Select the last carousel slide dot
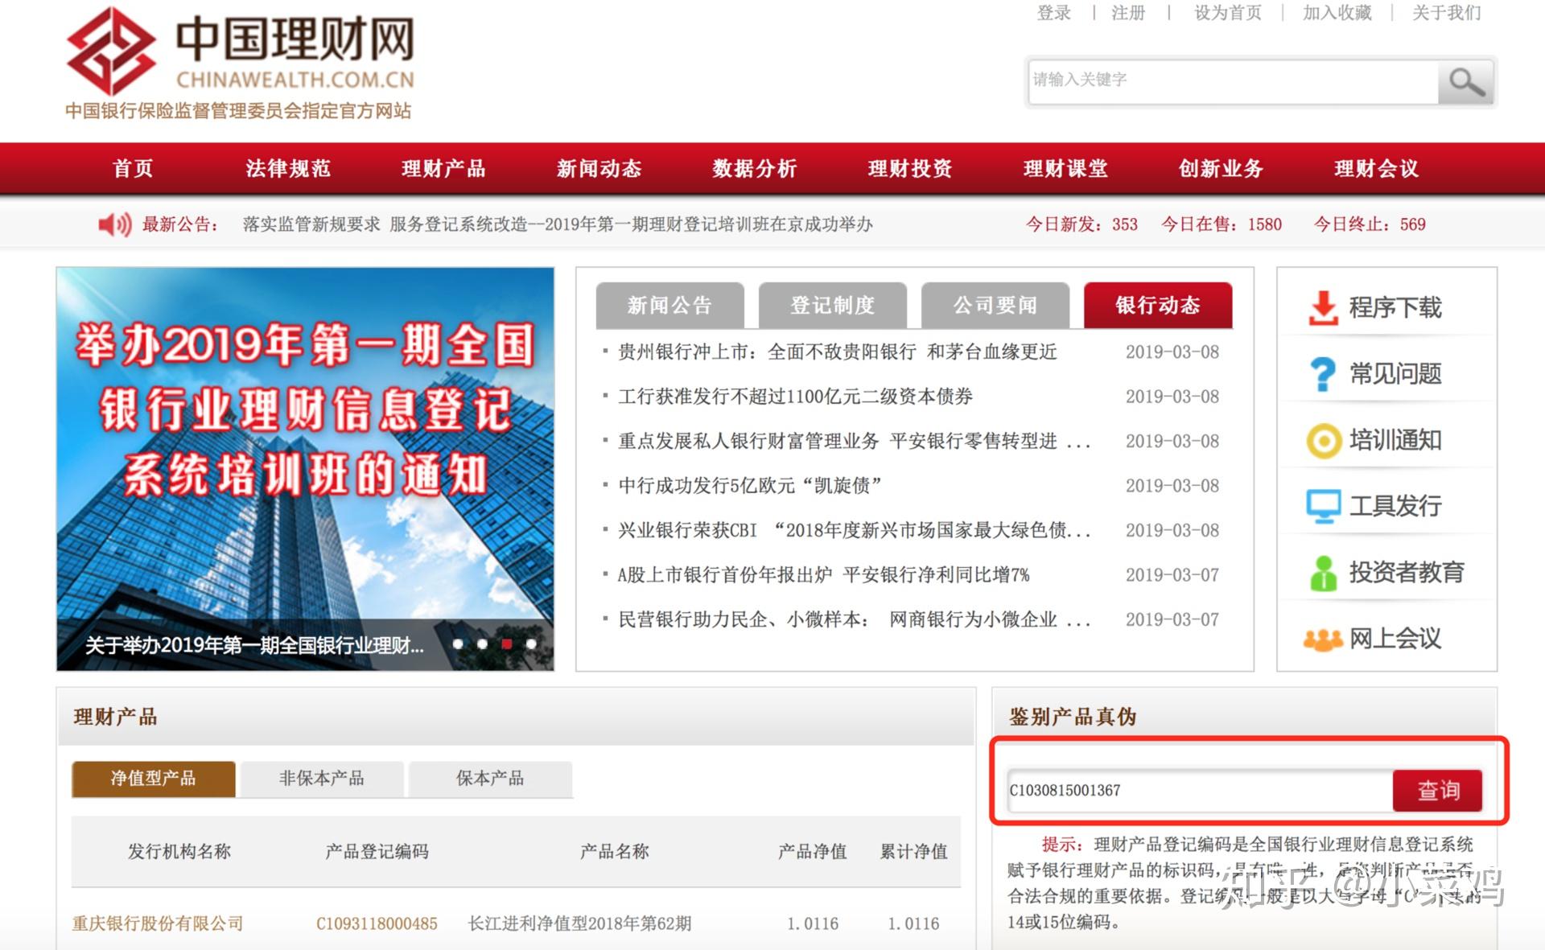 pos(531,644)
